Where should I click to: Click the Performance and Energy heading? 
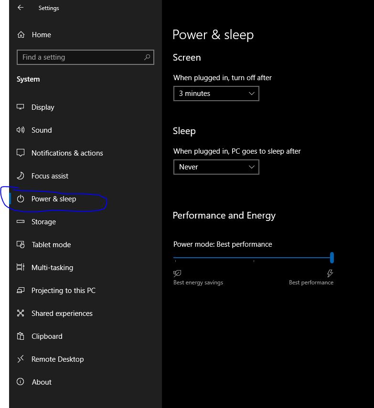click(224, 216)
